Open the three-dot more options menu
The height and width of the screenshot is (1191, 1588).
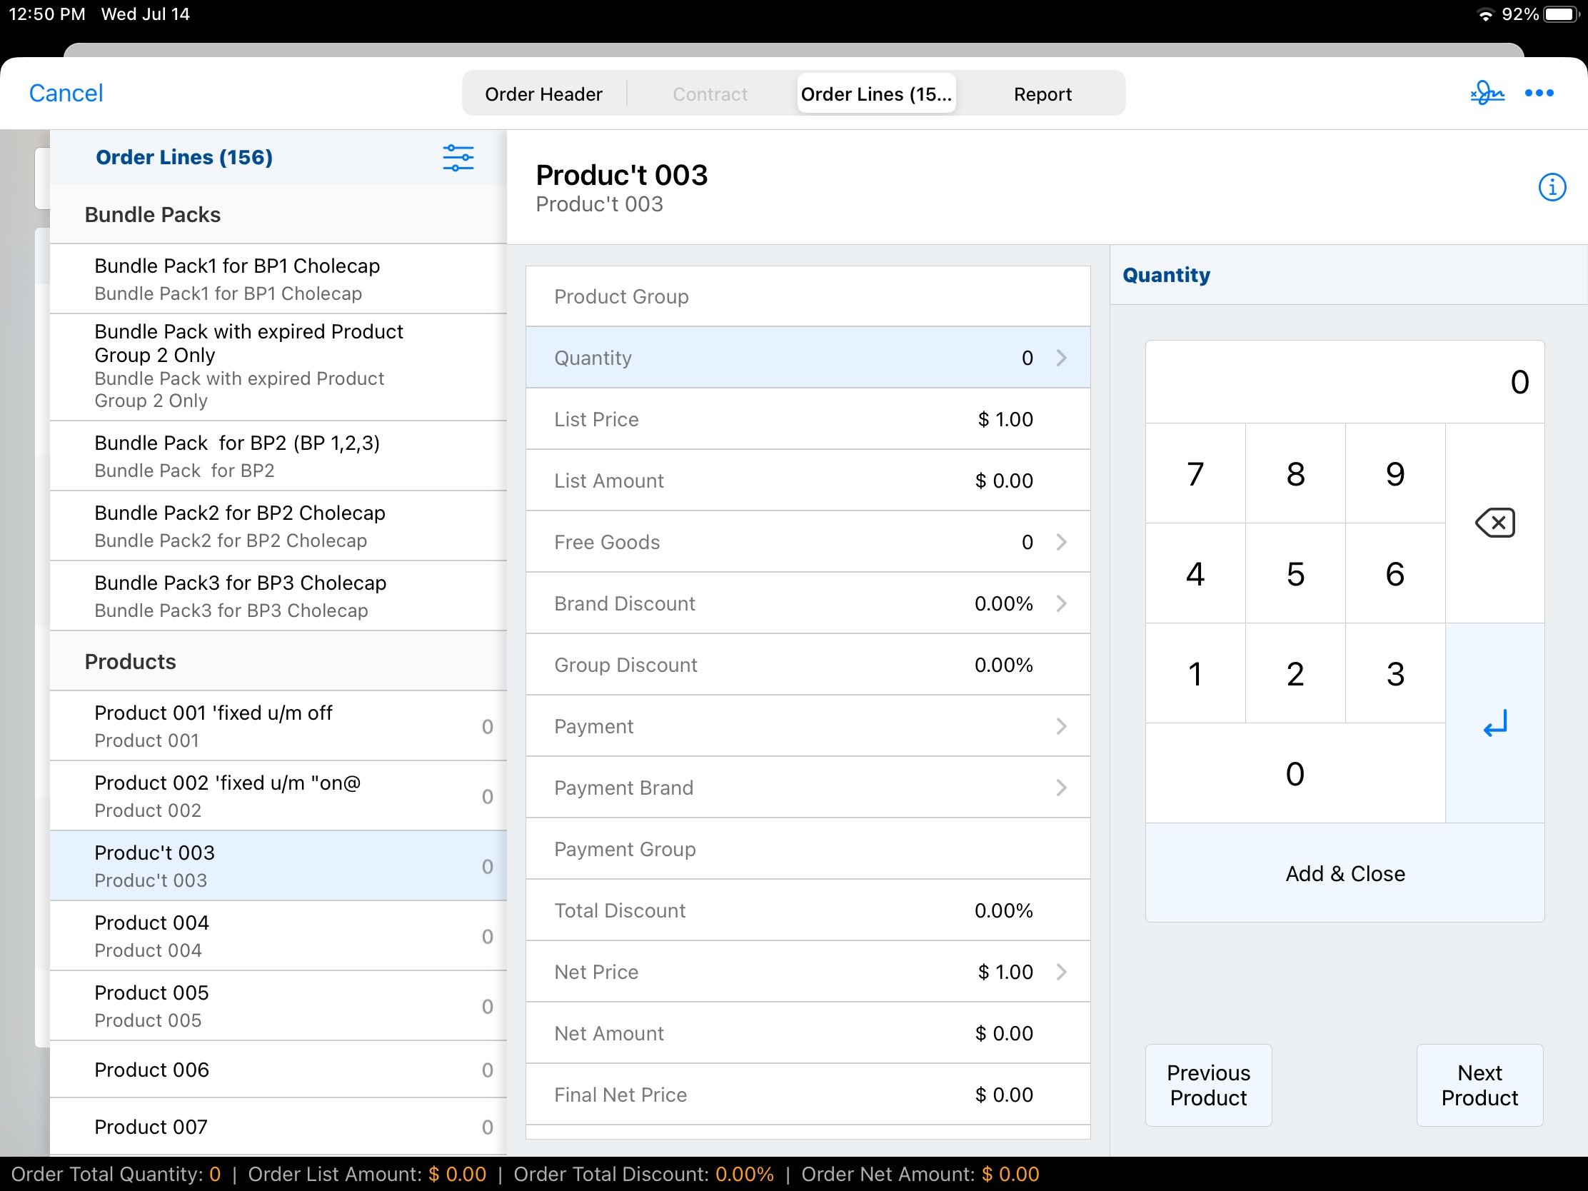(x=1539, y=94)
